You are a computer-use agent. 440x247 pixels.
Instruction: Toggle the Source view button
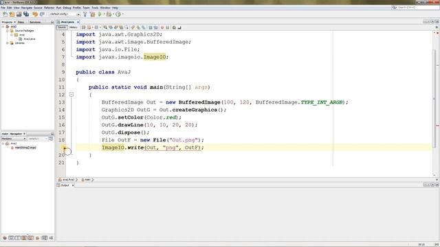[x=62, y=27]
